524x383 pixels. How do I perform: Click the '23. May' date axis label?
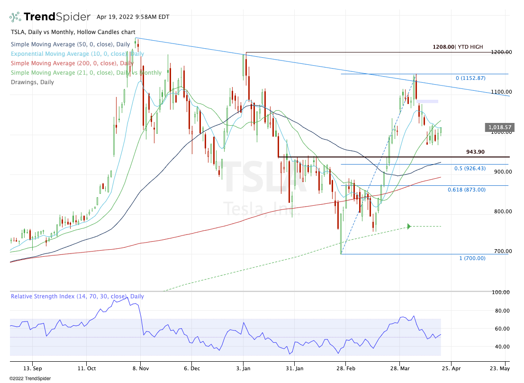coord(500,368)
